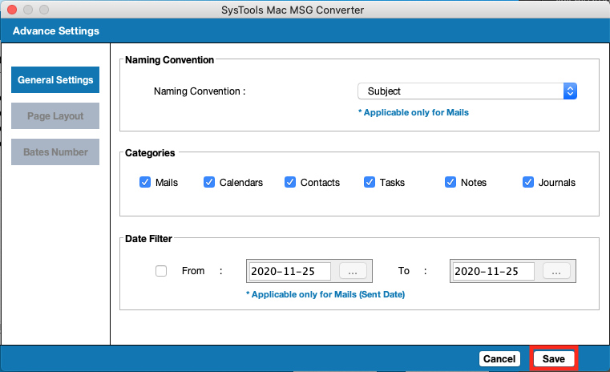This screenshot has height=372, width=610.
Task: Open the From date picker ellipsis button
Action: 353,271
